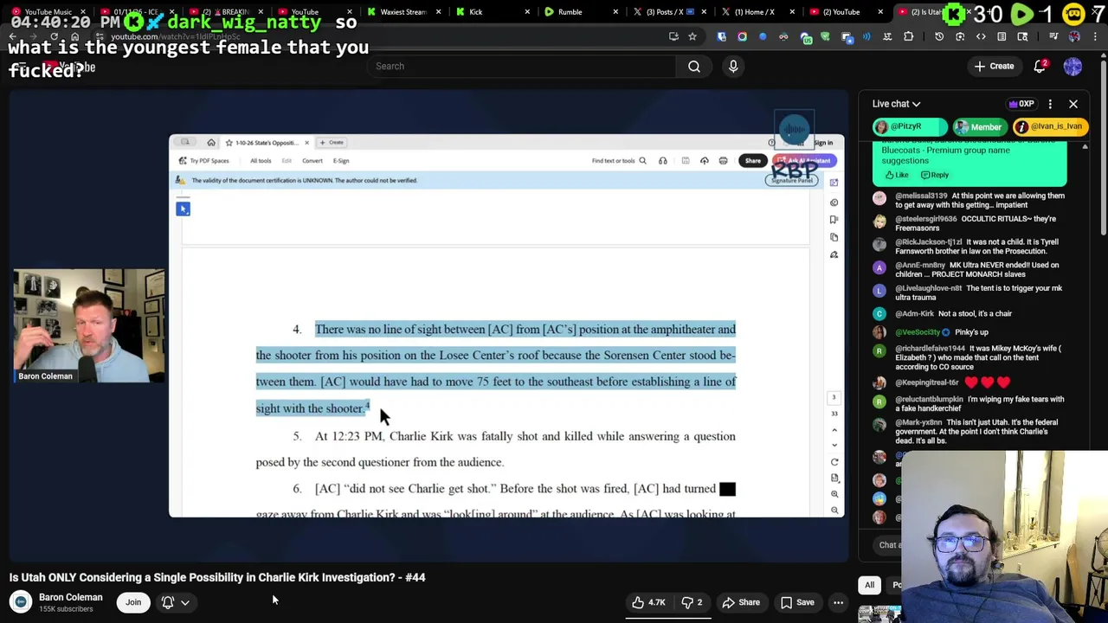The image size is (1108, 623).
Task: Open more actions menu beside Save
Action: [838, 602]
